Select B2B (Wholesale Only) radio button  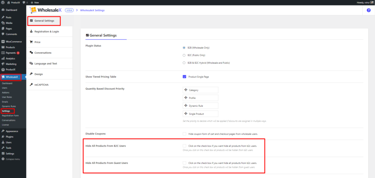pyautogui.click(x=184, y=48)
